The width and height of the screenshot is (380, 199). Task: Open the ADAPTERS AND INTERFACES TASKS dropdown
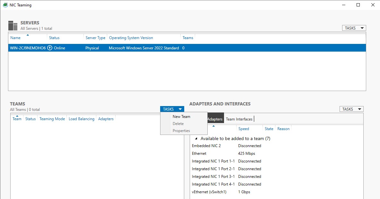coord(351,109)
